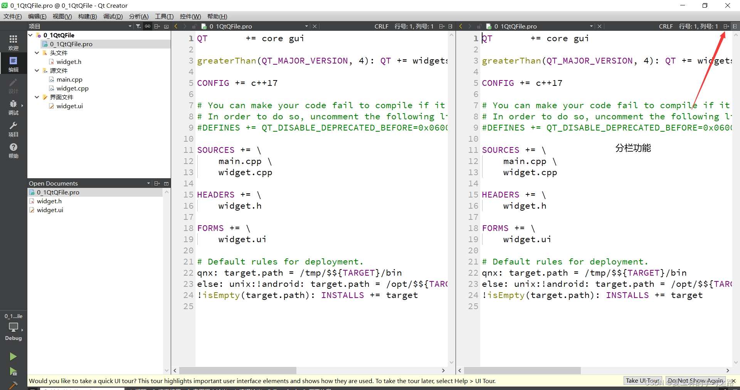Click the green Run button
740x390 pixels.
click(13, 357)
